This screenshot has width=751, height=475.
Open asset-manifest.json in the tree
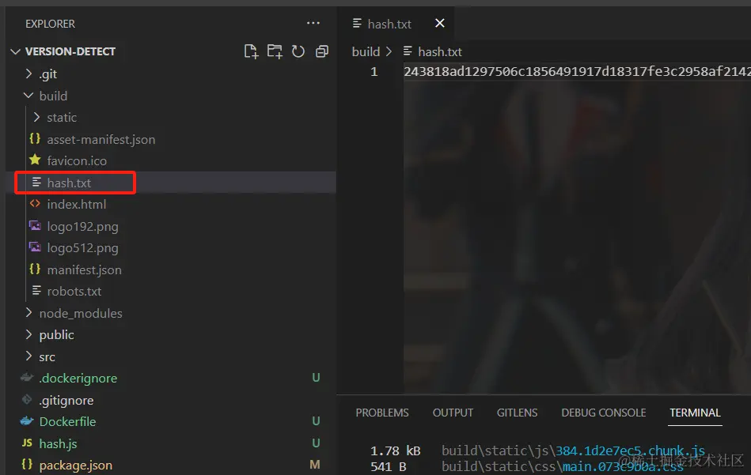101,139
